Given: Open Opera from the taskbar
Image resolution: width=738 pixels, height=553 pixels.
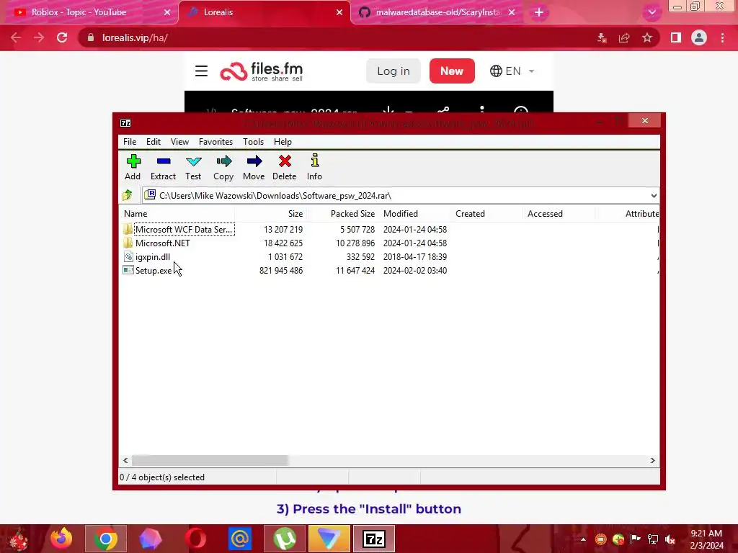Looking at the screenshot, I should click(195, 539).
